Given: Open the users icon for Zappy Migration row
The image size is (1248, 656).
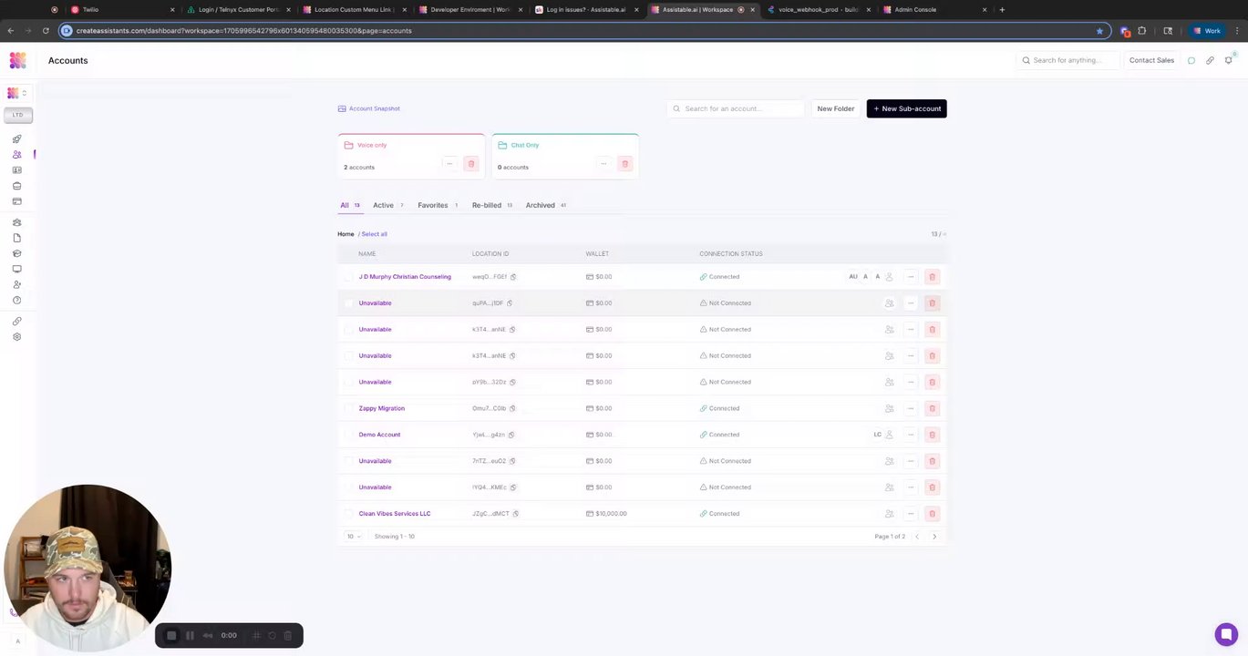Looking at the screenshot, I should point(889,408).
